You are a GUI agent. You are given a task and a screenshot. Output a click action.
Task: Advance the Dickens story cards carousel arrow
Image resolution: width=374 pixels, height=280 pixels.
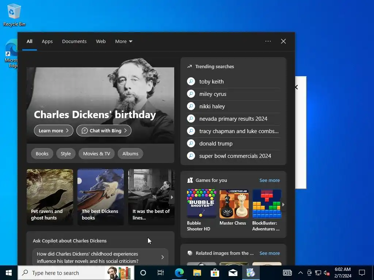coord(172,197)
